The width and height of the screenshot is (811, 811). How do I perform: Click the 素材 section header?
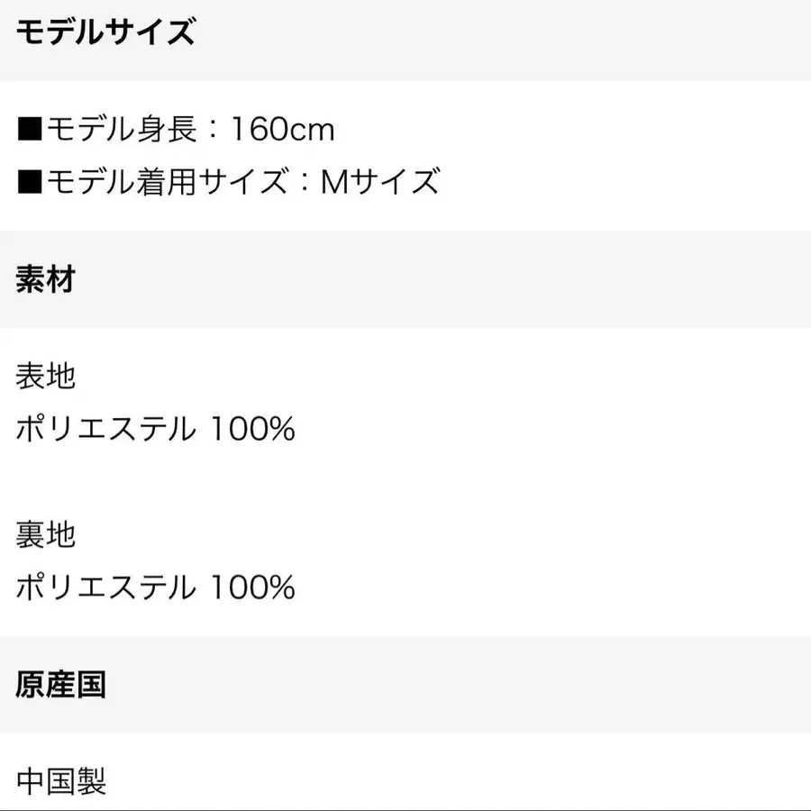tap(46, 279)
